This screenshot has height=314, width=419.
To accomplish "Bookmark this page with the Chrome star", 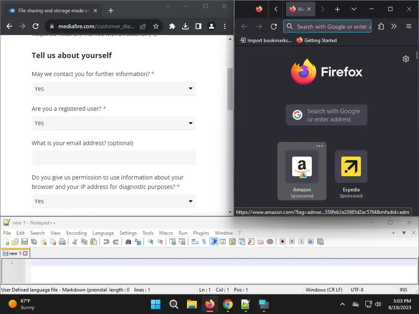I will pos(156,26).
